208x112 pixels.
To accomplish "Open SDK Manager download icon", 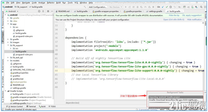I will coord(196,7).
